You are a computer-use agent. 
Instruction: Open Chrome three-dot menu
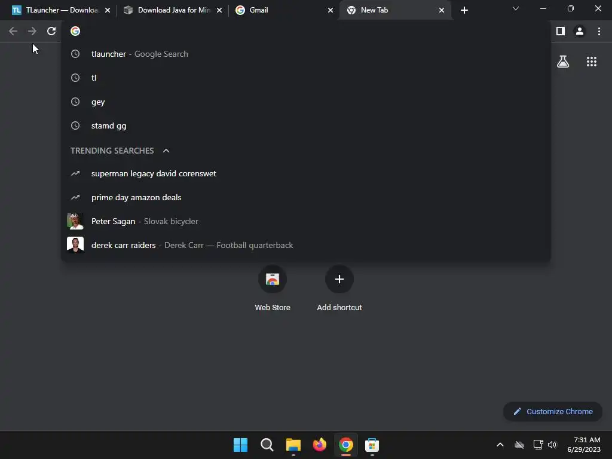(599, 31)
